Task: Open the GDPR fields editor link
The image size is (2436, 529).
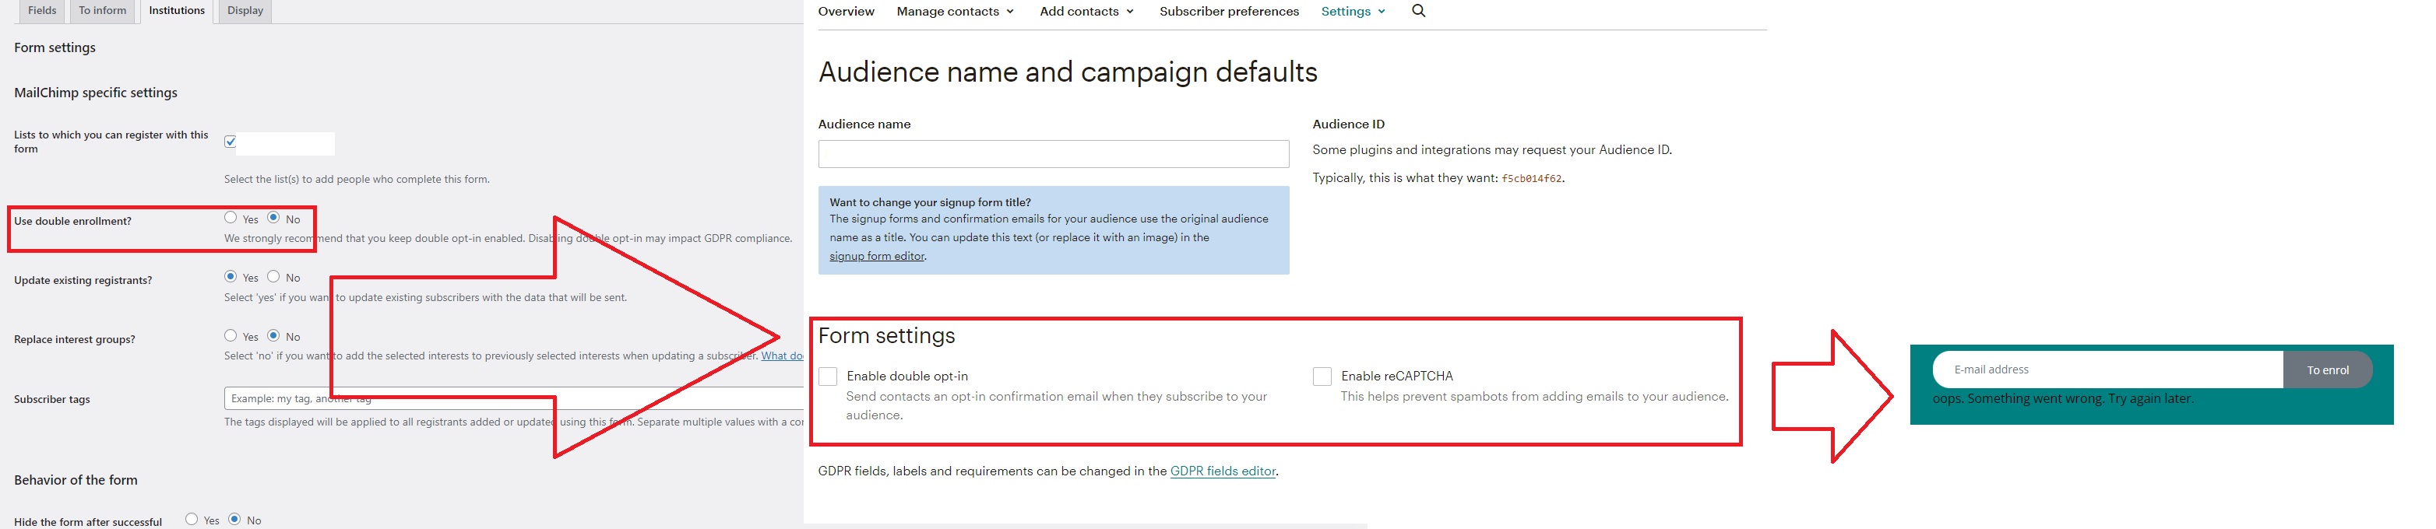Action: pos(1223,471)
